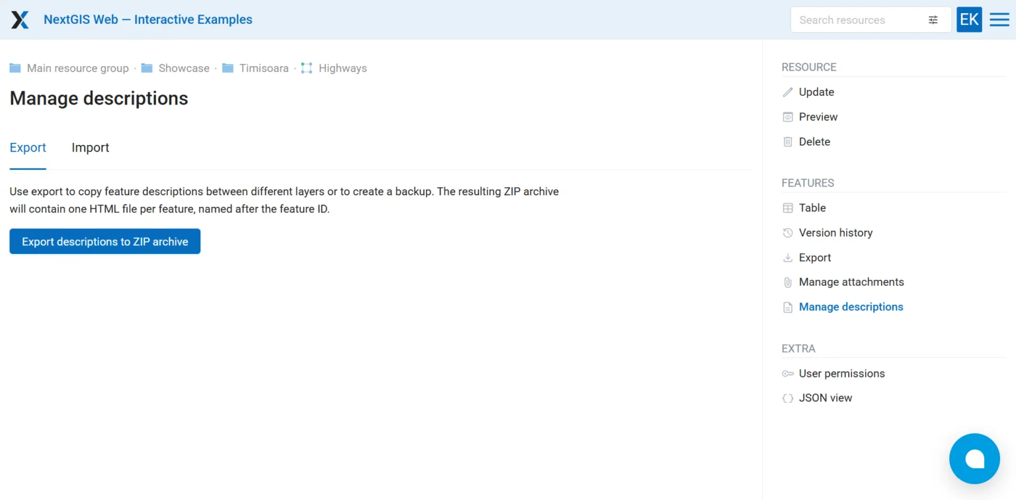Click the NextGIS X logo icon
Image resolution: width=1016 pixels, height=500 pixels.
[x=20, y=20]
